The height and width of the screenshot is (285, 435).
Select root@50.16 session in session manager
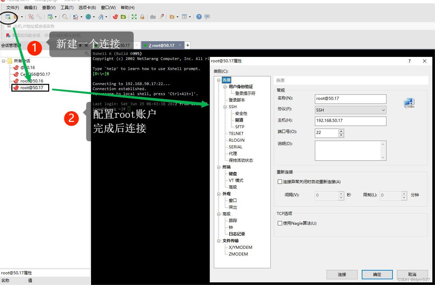(32, 81)
